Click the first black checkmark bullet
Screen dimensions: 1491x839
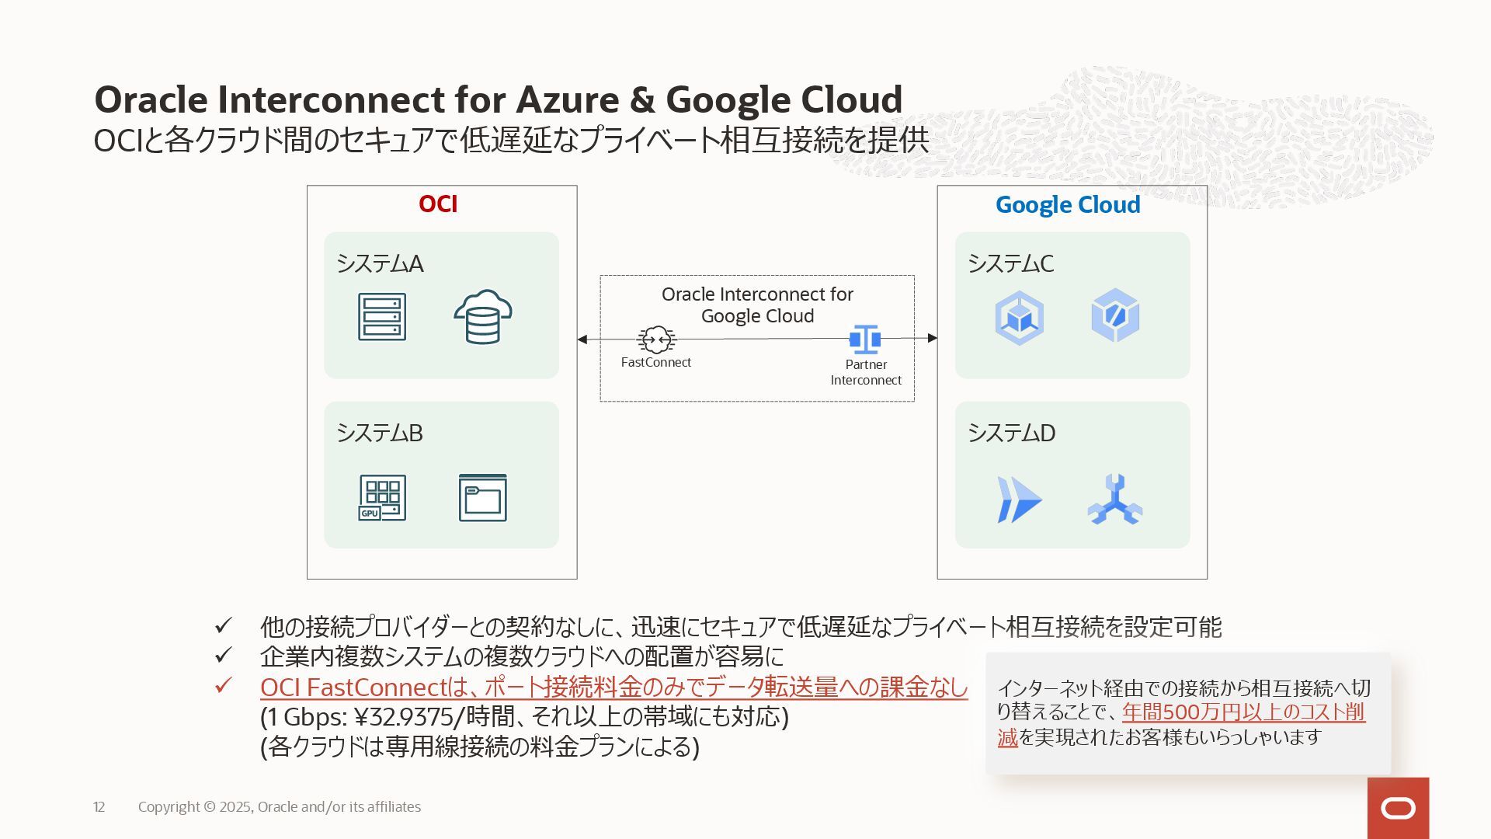click(x=224, y=625)
